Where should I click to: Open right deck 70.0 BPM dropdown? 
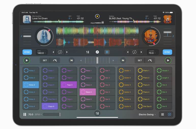pos(153,52)
